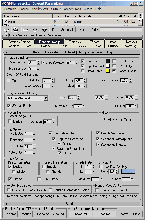Clone pass using the double-plus icon
This screenshot has width=145, height=220.
pyautogui.click(x=15, y=30)
